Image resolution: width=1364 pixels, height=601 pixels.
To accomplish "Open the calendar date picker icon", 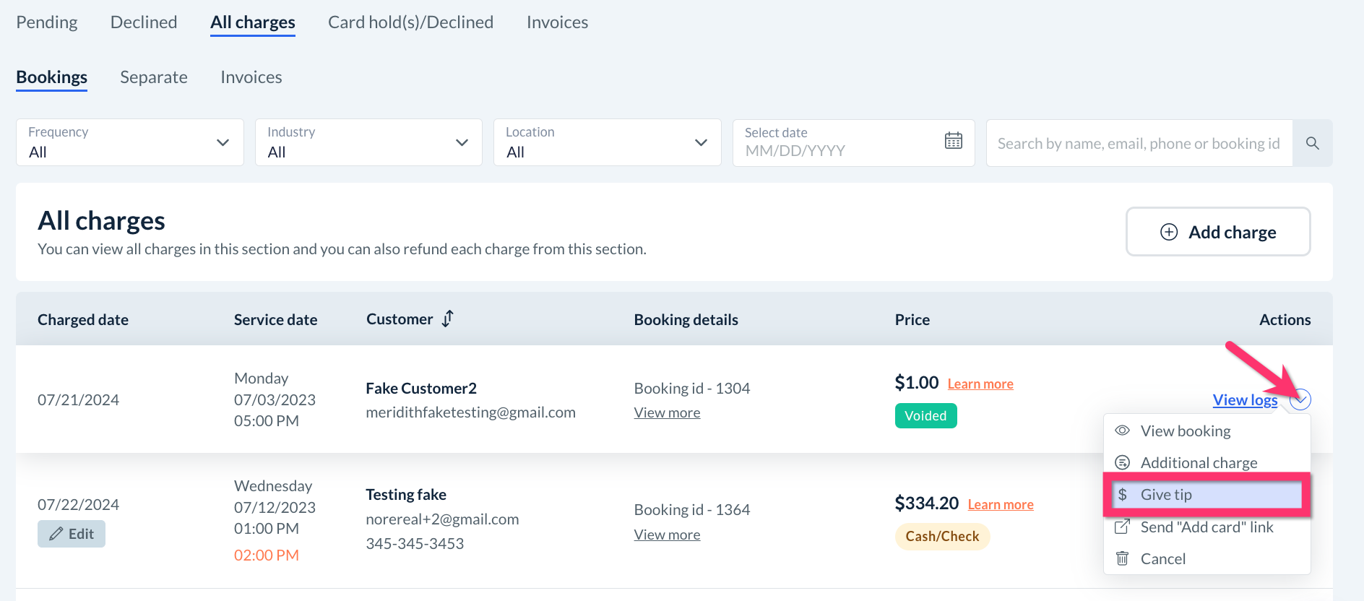I will tap(953, 141).
